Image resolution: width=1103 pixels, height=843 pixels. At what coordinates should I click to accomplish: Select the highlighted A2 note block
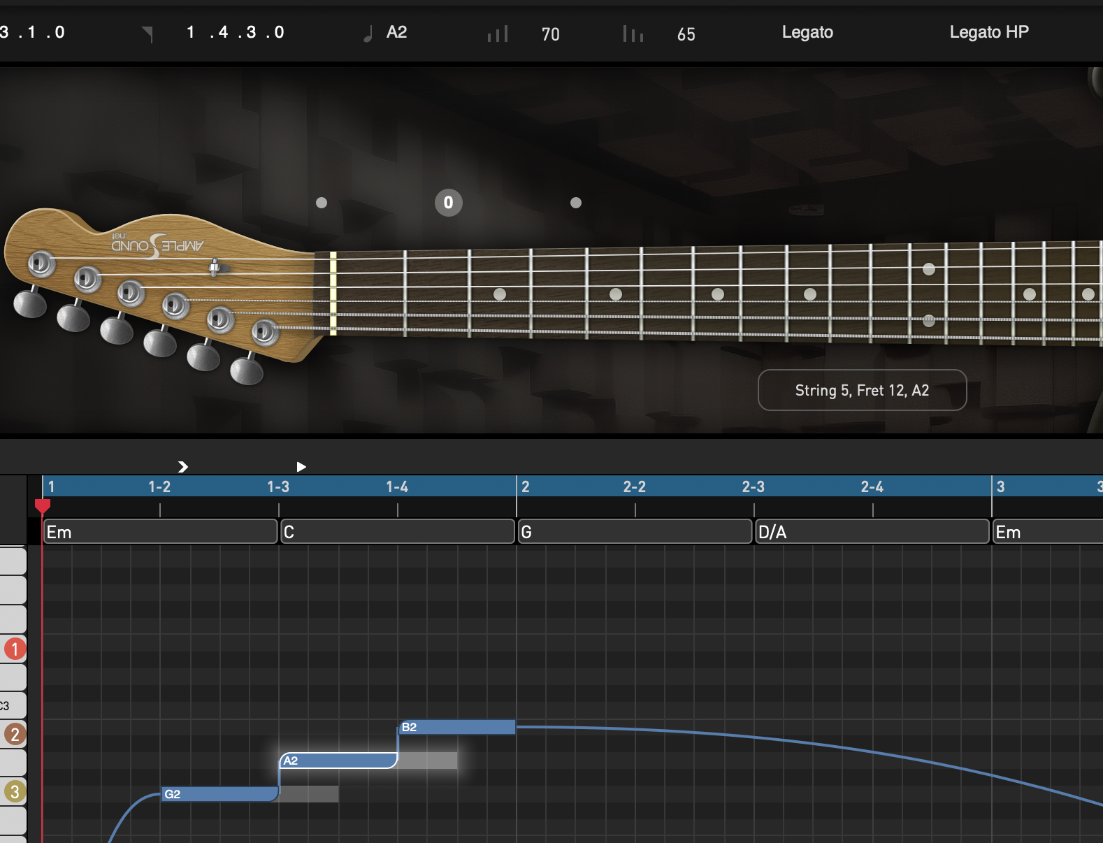[x=338, y=761]
